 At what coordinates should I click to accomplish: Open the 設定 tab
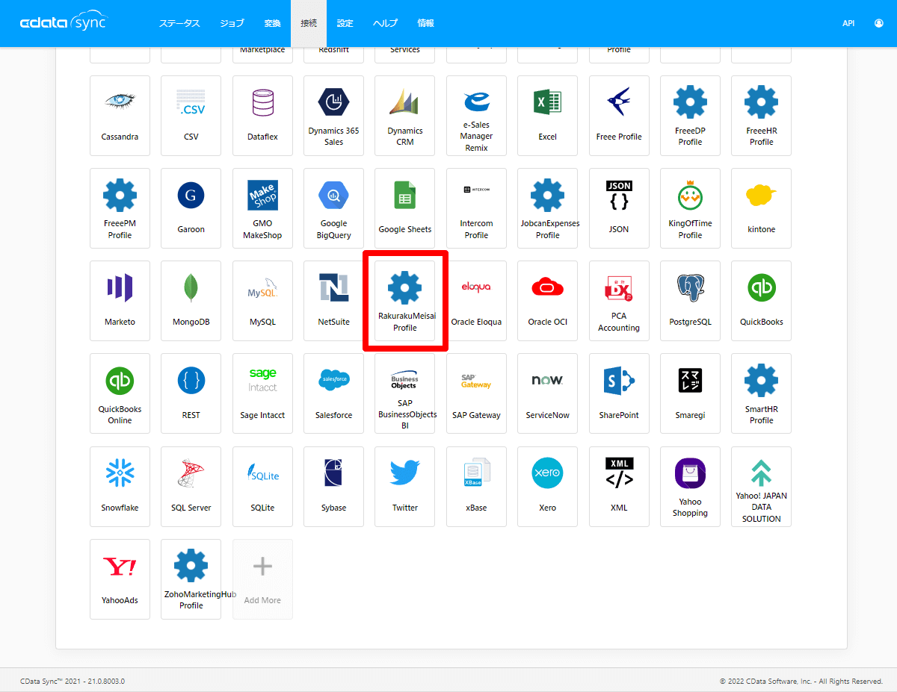tap(345, 23)
